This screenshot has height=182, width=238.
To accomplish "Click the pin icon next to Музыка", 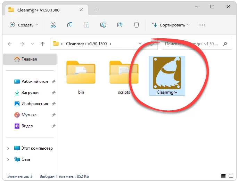I will point(54,115).
